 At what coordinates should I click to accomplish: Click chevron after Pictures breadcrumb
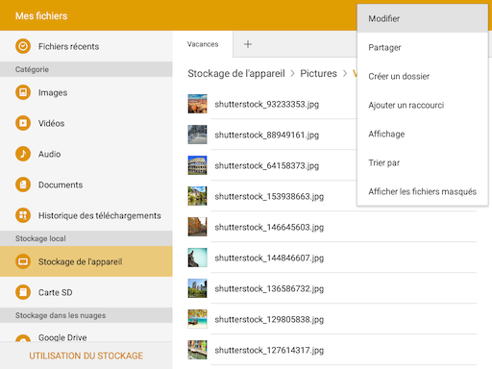coord(345,73)
